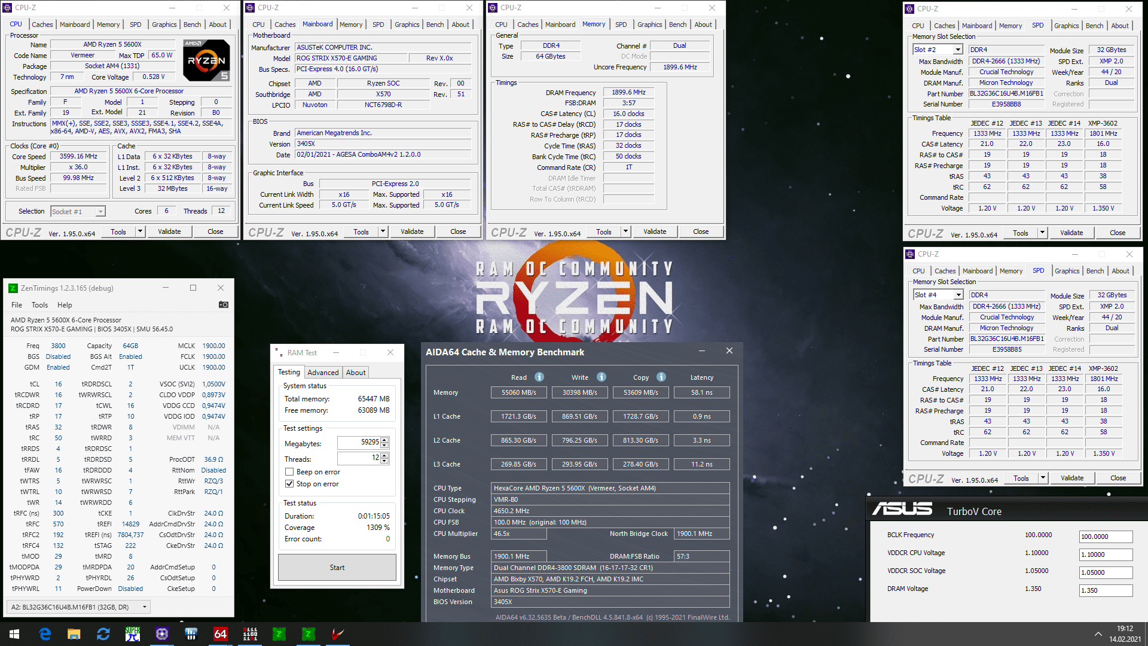
Task: Click the Memory Latency value 58.1 ns
Action: pos(702,392)
